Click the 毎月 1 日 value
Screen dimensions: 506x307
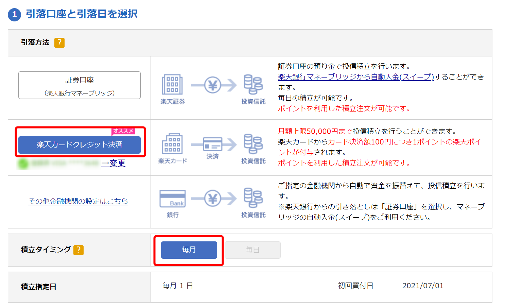point(178,286)
